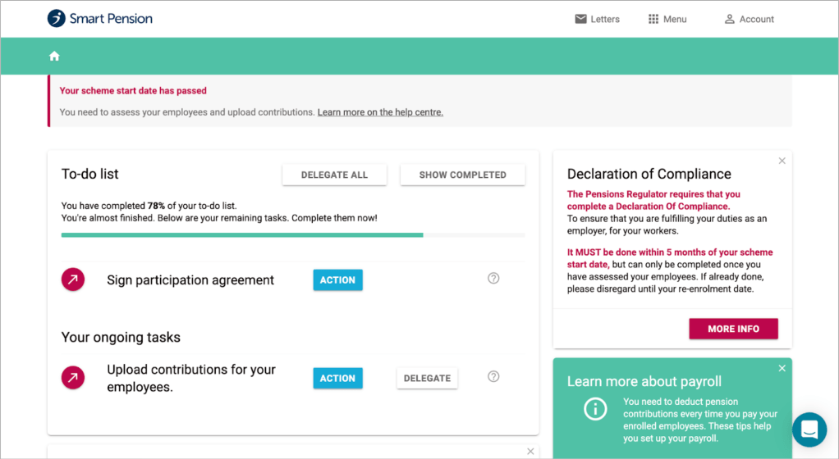839x459 pixels.
Task: Open the Account menu
Action: coord(749,19)
